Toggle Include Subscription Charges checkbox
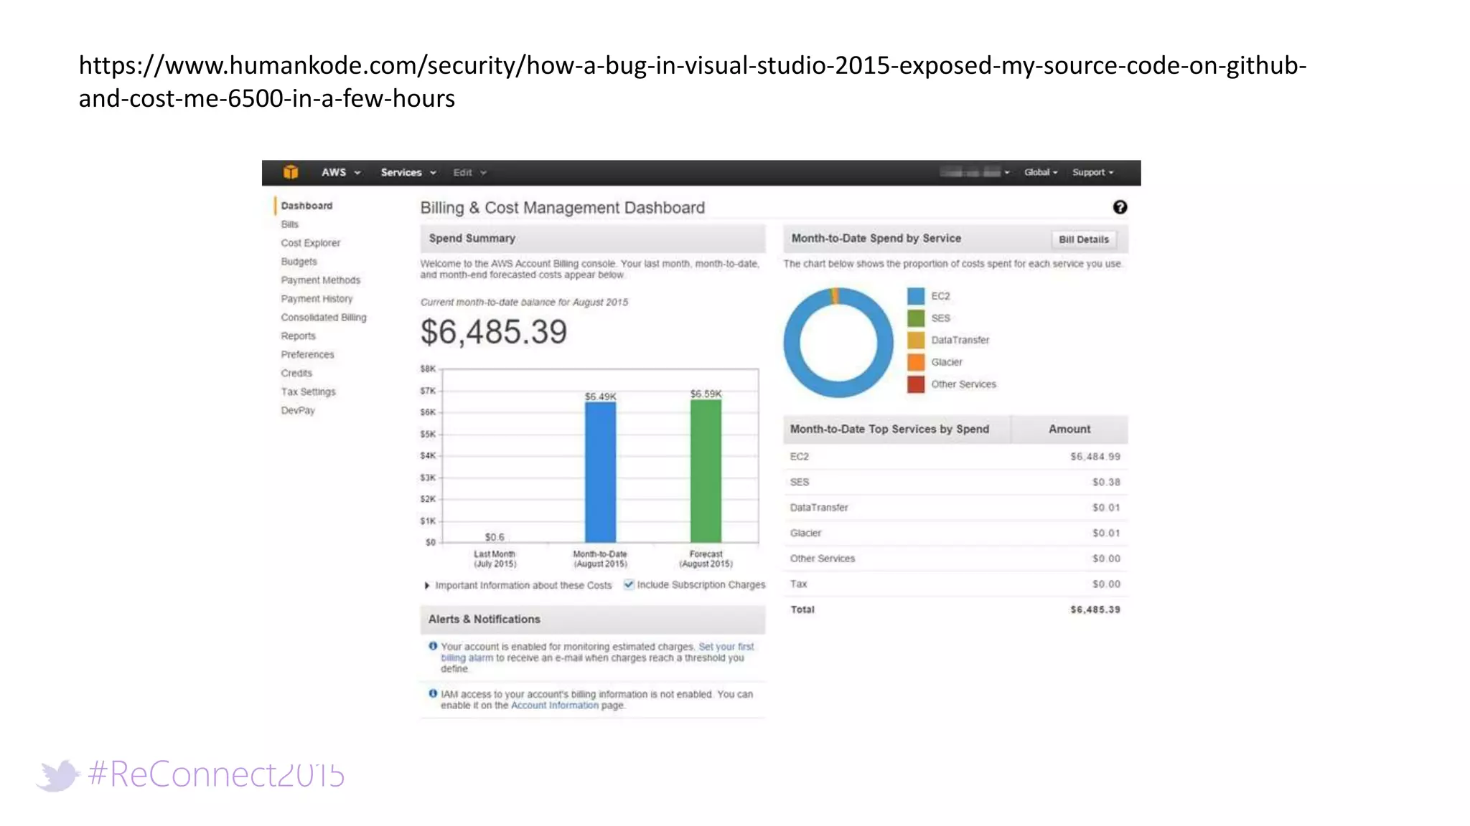Screen dimensions: 1470x826 629,584
